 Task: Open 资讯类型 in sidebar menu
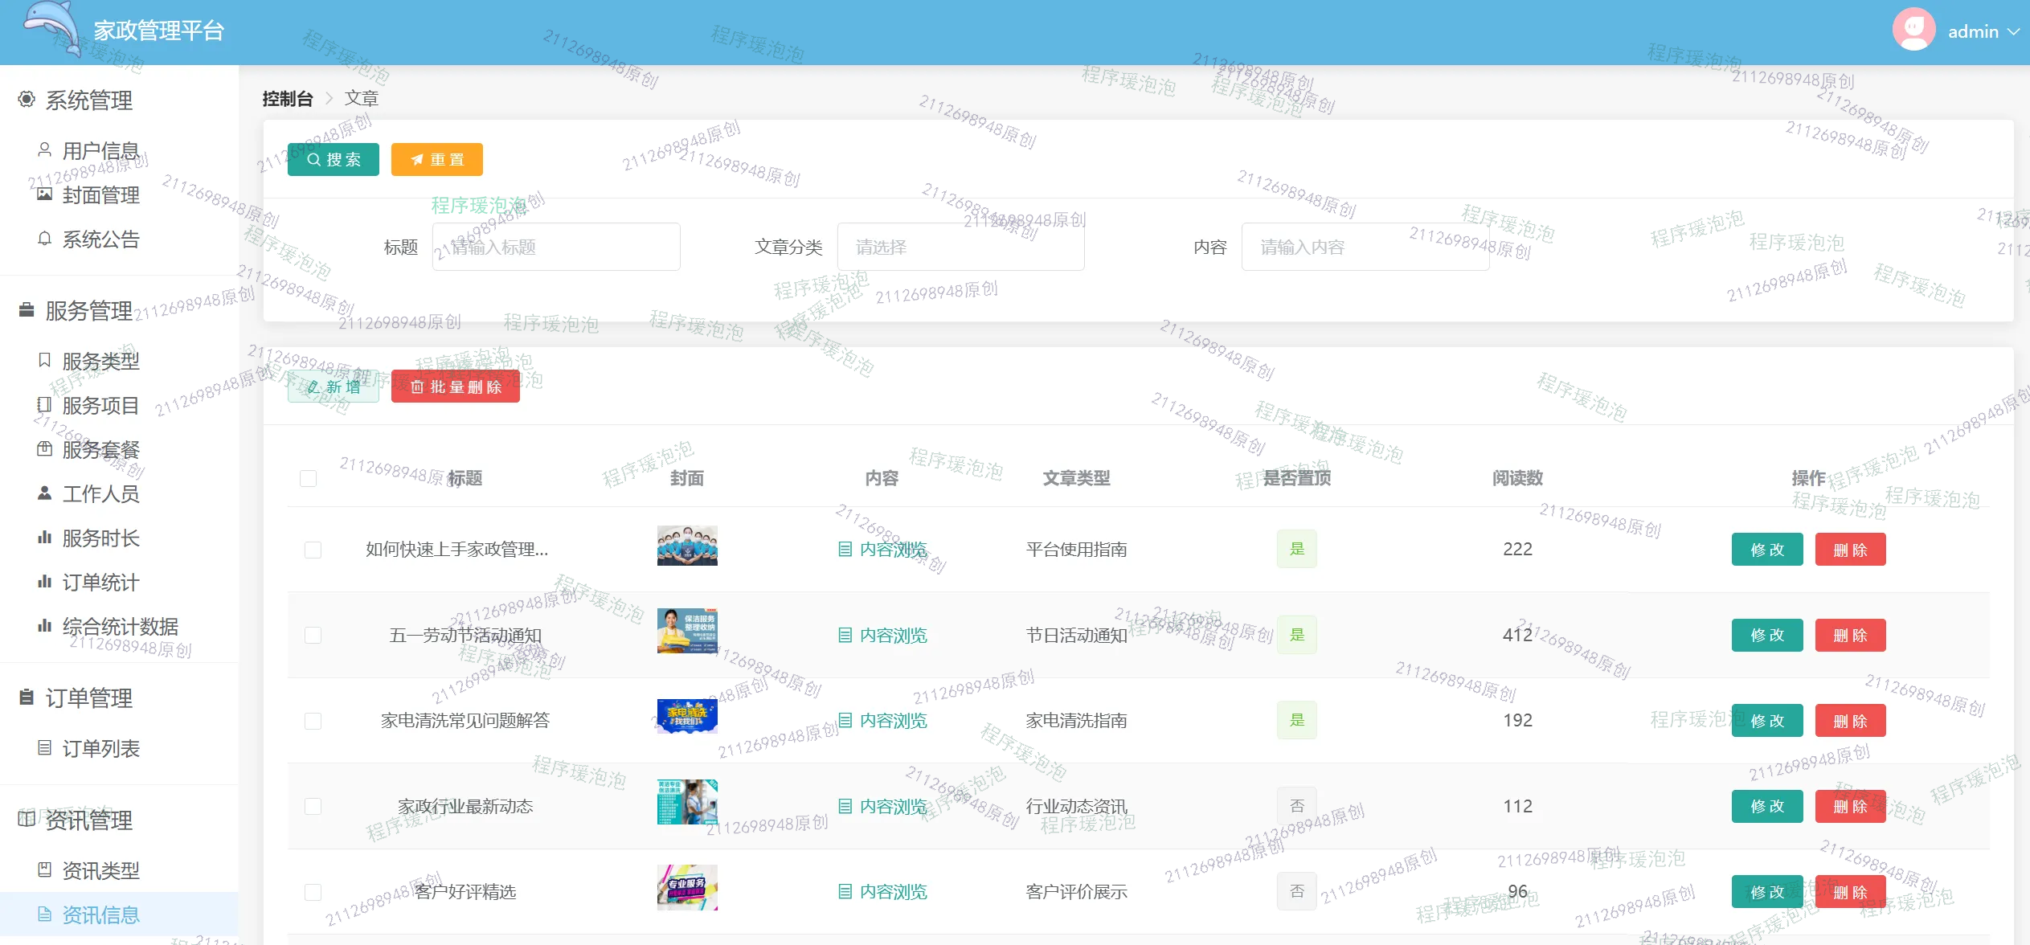[100, 870]
